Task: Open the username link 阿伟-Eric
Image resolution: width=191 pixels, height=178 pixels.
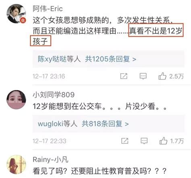Action: pyautogui.click(x=48, y=9)
